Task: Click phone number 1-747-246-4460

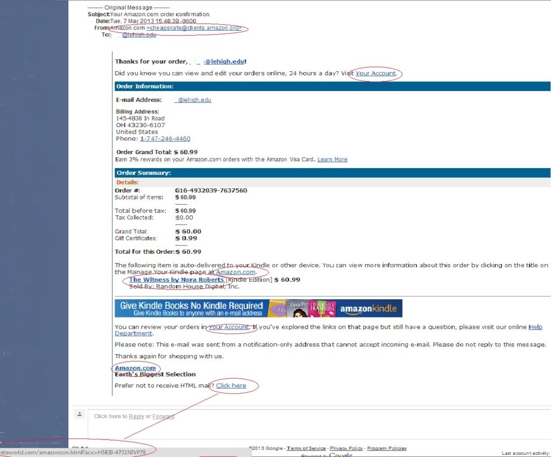Action: tap(165, 139)
